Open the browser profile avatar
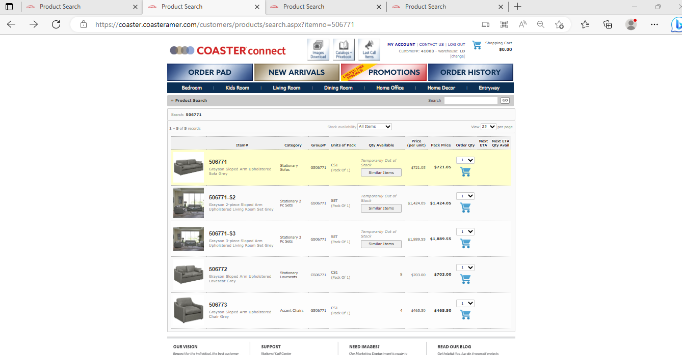This screenshot has width=682, height=355. [x=631, y=24]
